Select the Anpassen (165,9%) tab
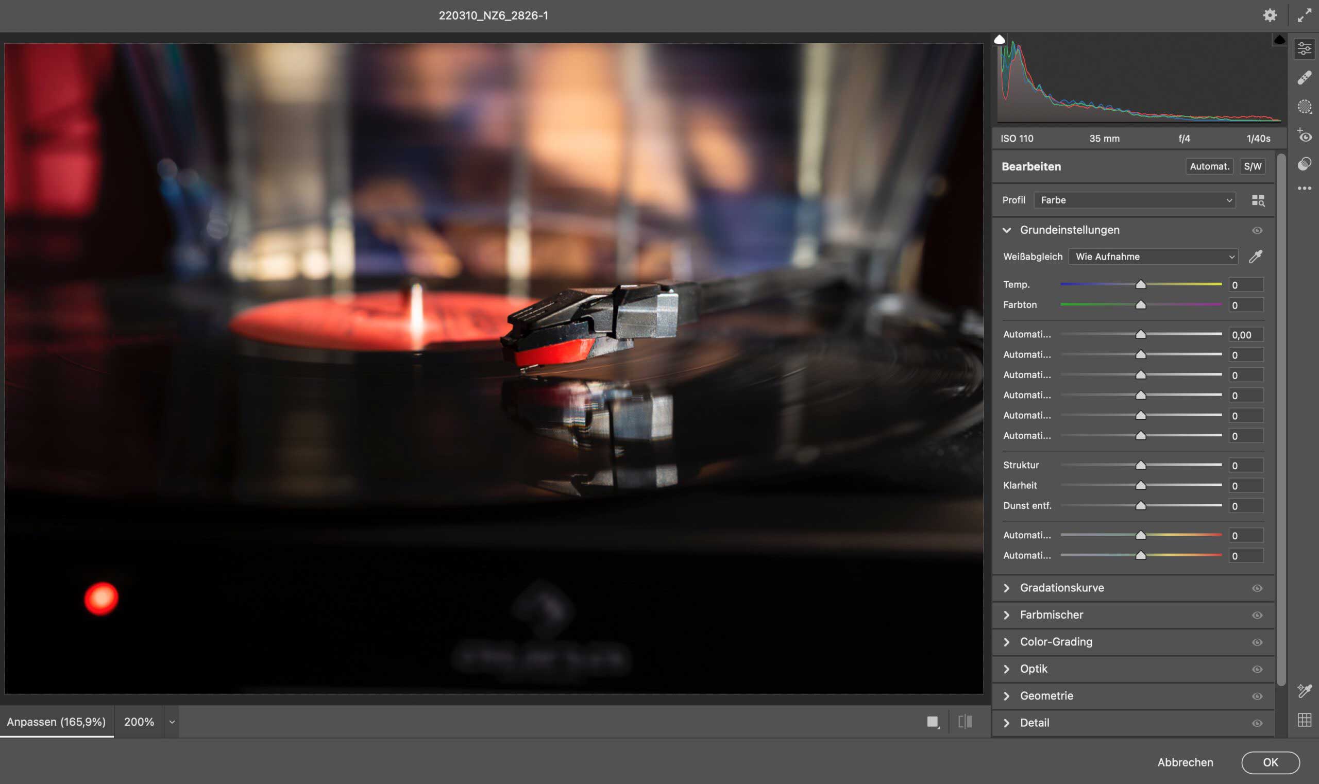 (56, 722)
